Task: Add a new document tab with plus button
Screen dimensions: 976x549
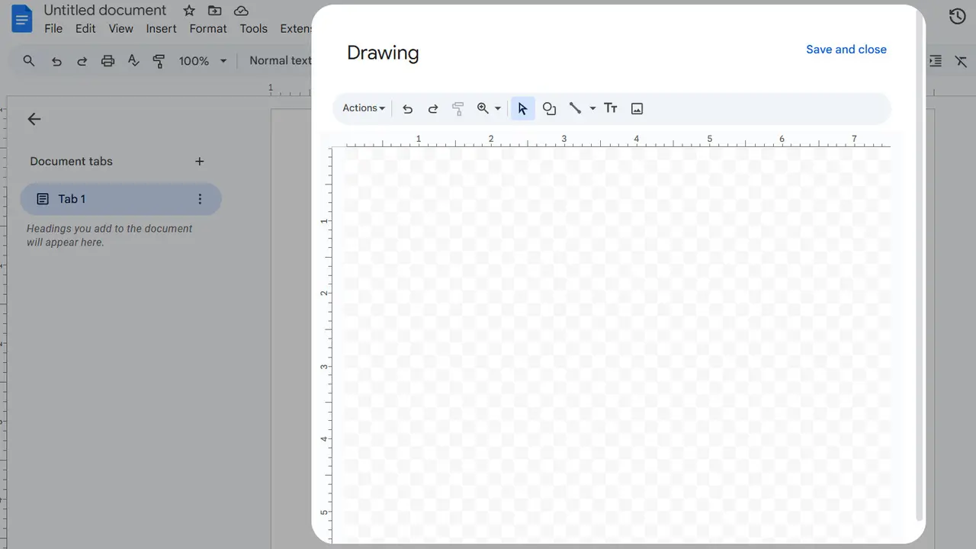Action: pos(200,161)
